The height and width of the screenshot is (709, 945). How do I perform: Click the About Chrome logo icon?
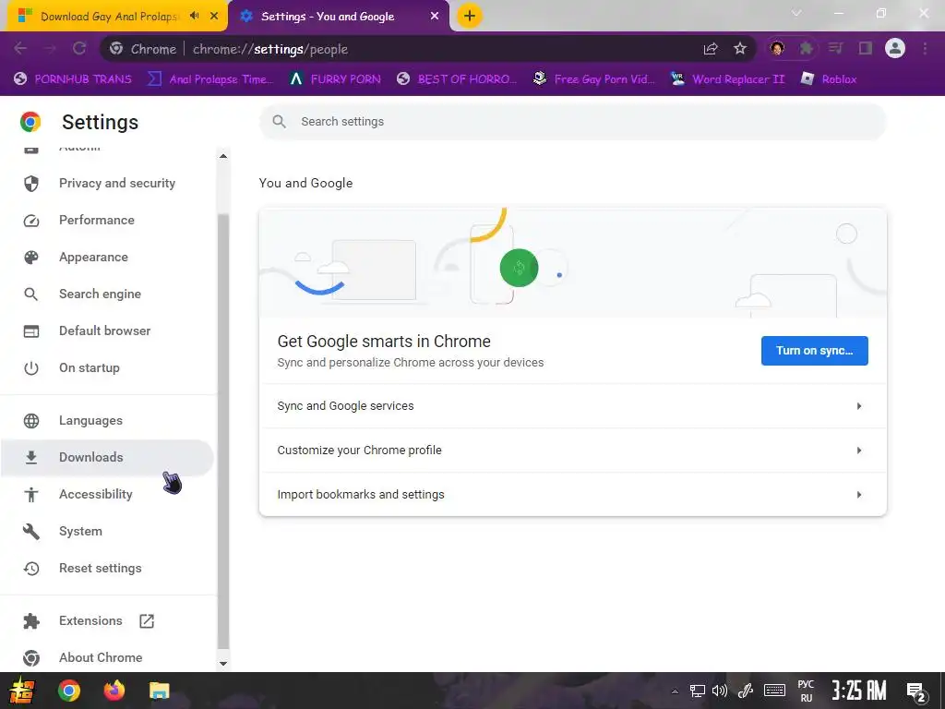31,657
